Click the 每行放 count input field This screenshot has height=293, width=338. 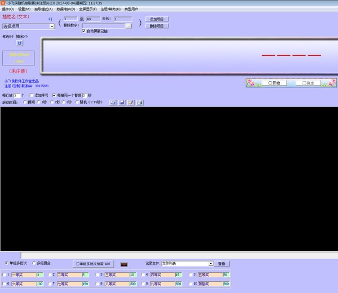23,95
